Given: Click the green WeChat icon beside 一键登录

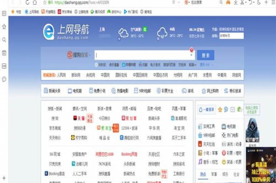Looking at the screenshot, I should pyautogui.click(x=239, y=109).
